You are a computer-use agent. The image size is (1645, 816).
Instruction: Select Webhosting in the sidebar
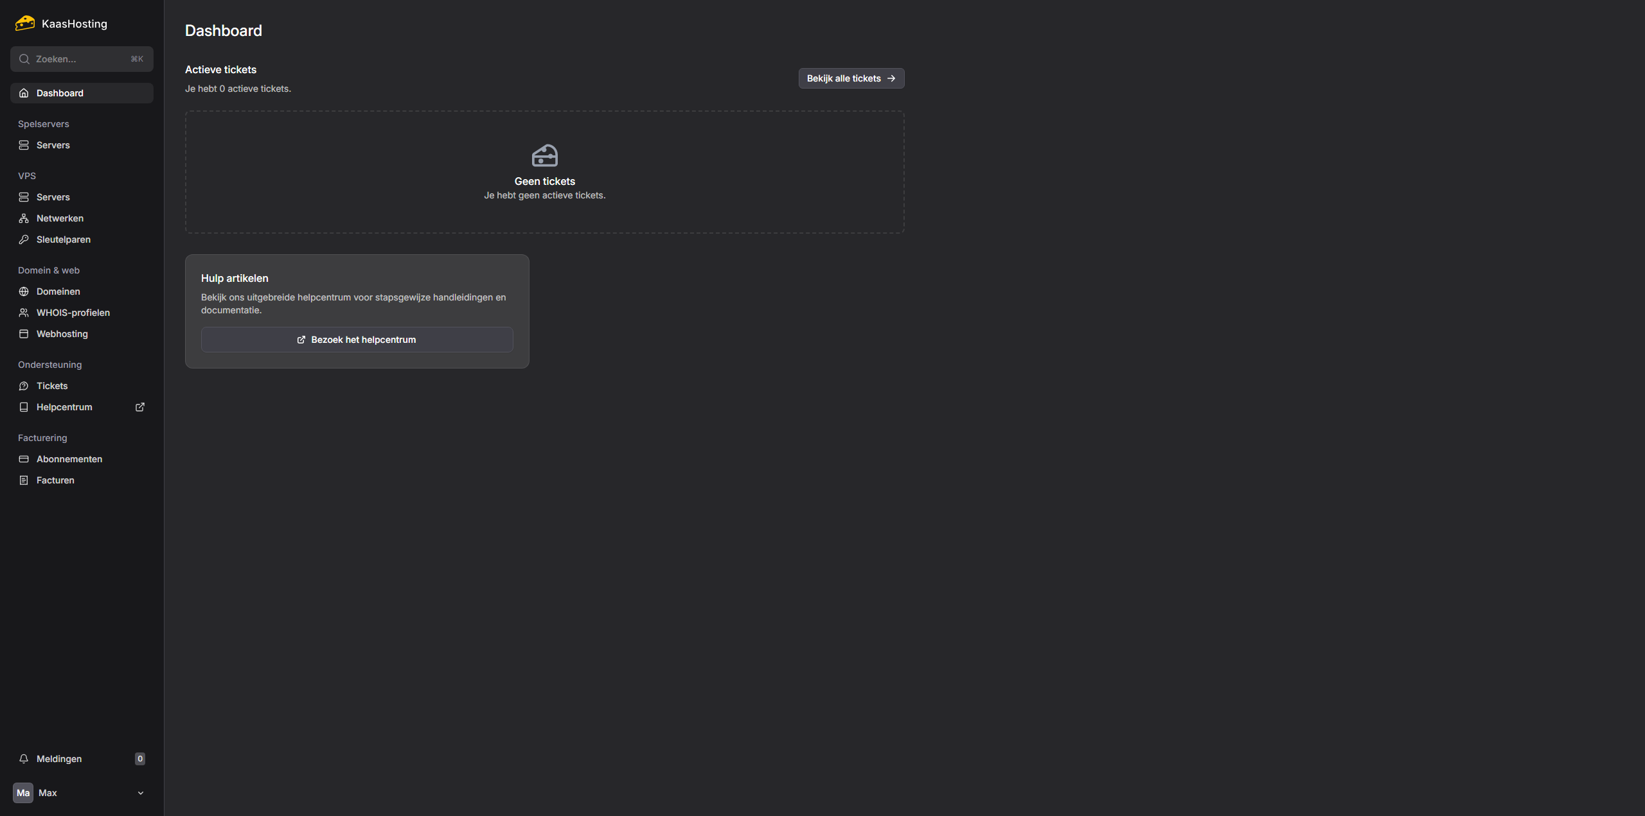[62, 334]
